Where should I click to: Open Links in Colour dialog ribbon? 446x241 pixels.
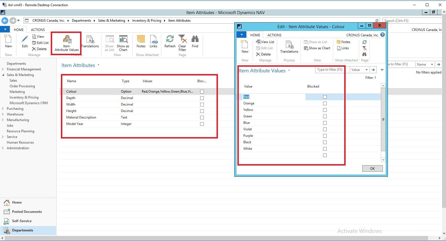(x=343, y=48)
